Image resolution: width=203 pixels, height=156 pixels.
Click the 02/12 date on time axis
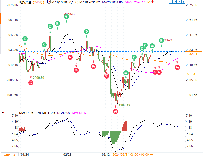(106, 154)
